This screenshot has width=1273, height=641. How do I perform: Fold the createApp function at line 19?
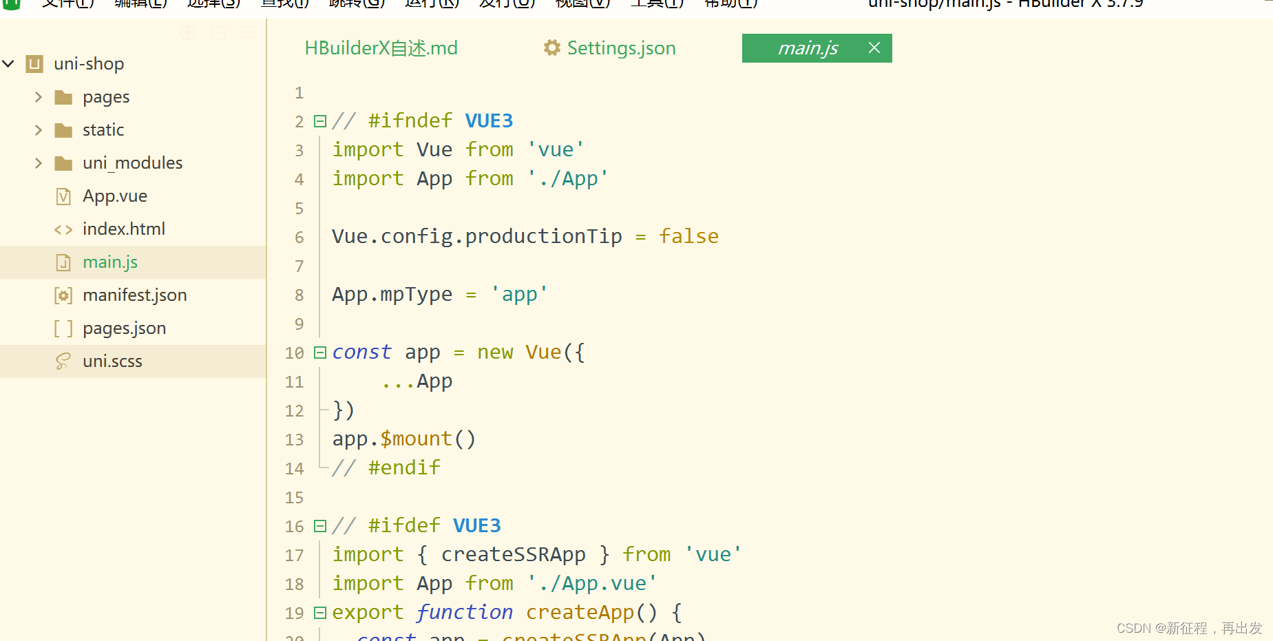click(x=319, y=613)
